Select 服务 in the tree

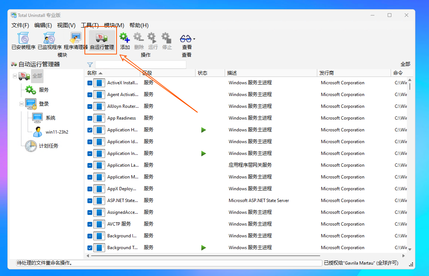click(44, 90)
